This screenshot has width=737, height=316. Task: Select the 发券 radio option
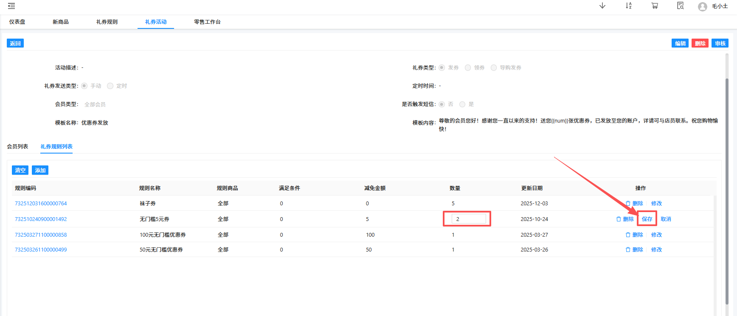[x=442, y=67]
